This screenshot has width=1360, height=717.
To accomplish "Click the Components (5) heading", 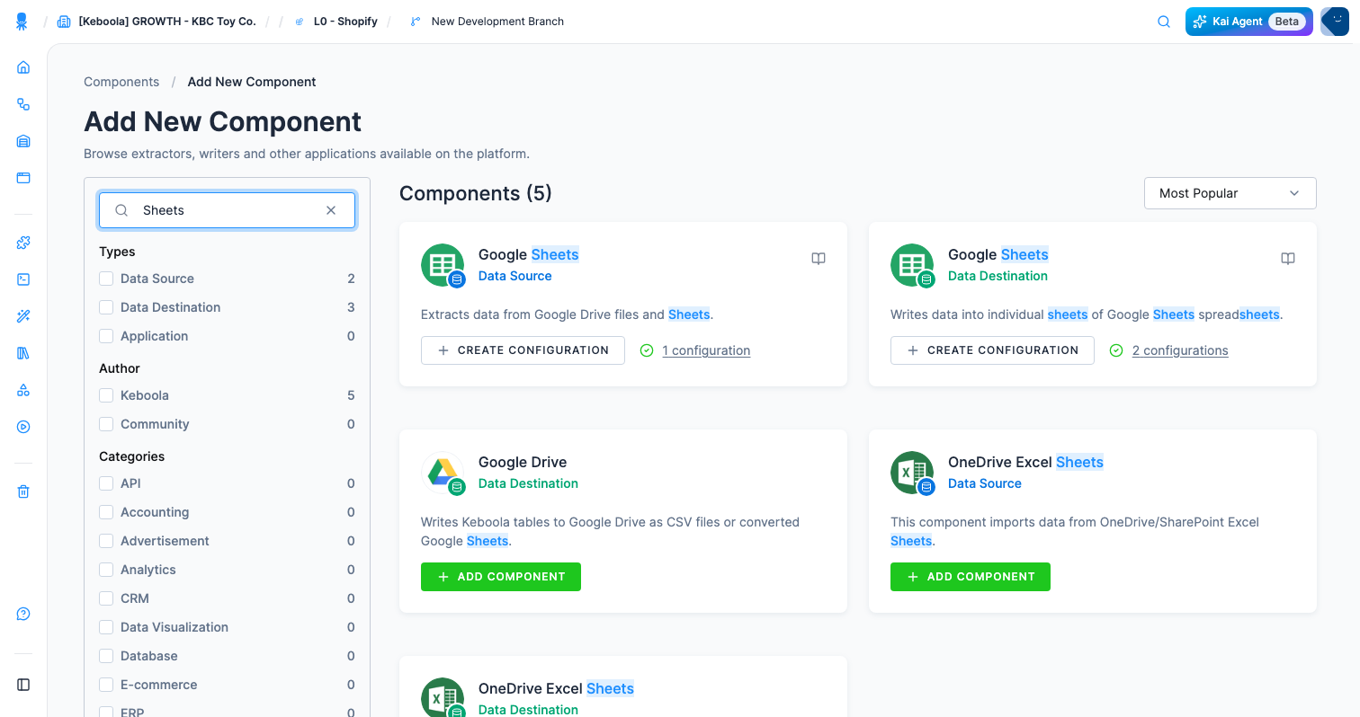I will pos(476,193).
